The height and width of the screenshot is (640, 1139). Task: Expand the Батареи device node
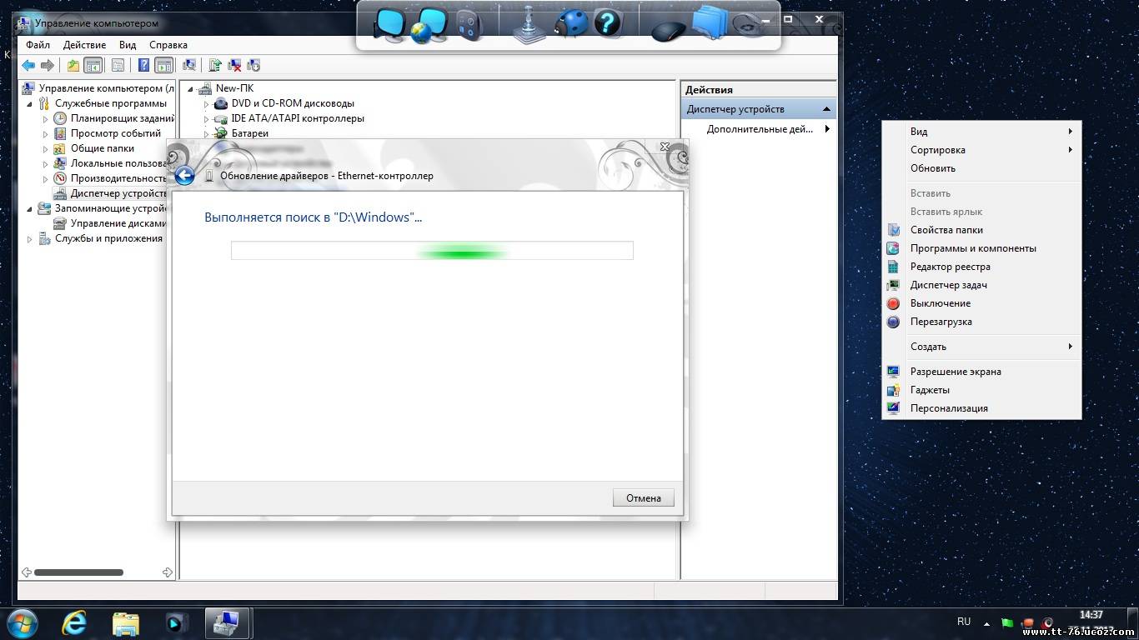[207, 133]
